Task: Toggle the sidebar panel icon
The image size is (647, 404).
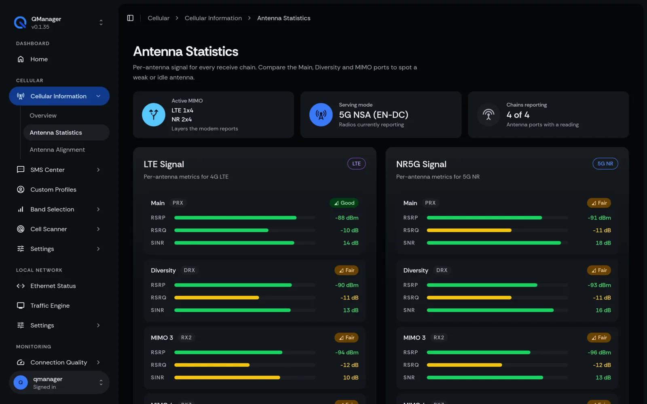Action: [130, 18]
